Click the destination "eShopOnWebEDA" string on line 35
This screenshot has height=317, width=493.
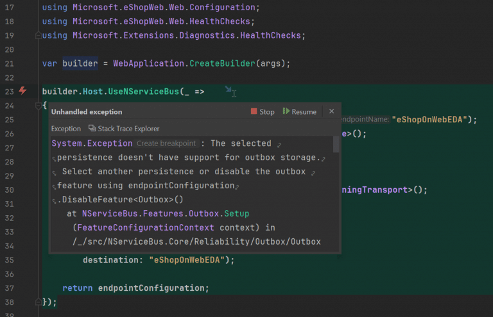point(187,260)
